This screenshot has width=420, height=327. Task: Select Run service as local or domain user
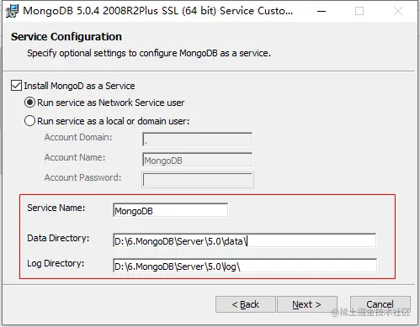coord(29,121)
